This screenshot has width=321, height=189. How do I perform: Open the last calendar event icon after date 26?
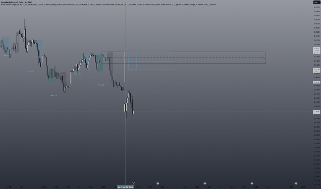(296, 184)
